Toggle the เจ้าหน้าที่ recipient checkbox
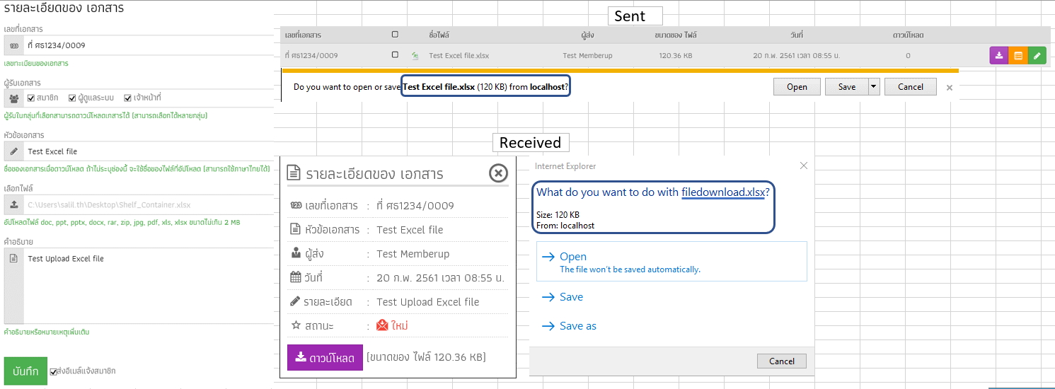Viewport: 1055px width, 389px height. 128,98
